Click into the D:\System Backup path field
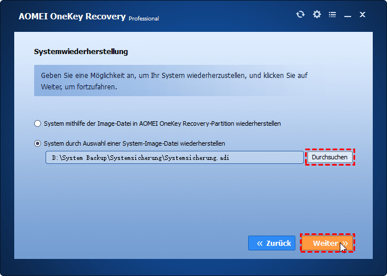Viewport: 387px width, 276px height. pyautogui.click(x=175, y=158)
